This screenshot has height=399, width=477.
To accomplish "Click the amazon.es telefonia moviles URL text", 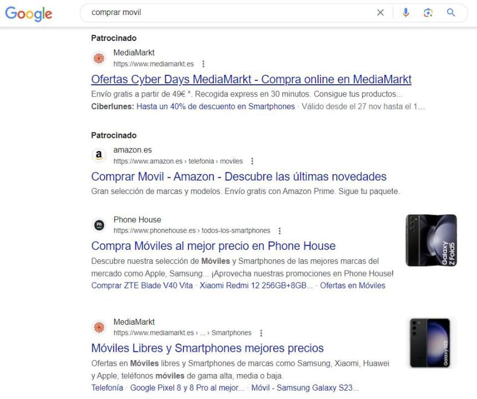I will 178,161.
